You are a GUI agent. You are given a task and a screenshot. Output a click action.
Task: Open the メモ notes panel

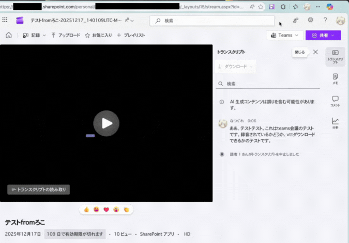[335, 78]
